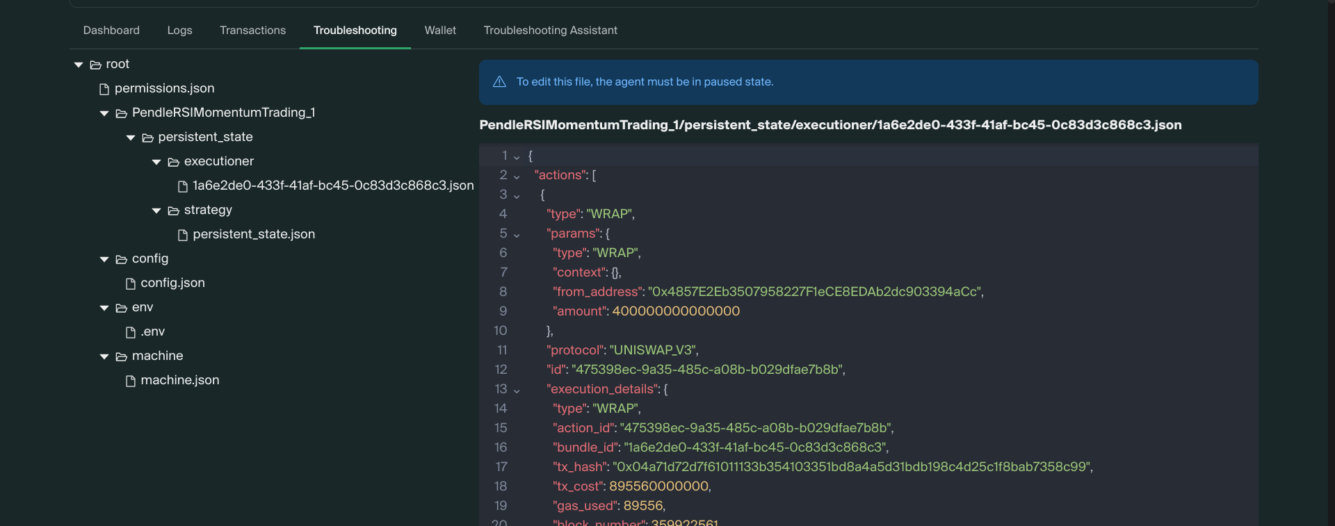Click the file path heading above editor
The height and width of the screenshot is (526, 1335).
(830, 125)
